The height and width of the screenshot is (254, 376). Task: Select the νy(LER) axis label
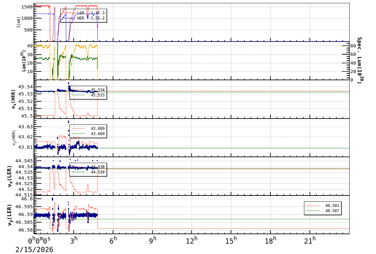(10, 214)
